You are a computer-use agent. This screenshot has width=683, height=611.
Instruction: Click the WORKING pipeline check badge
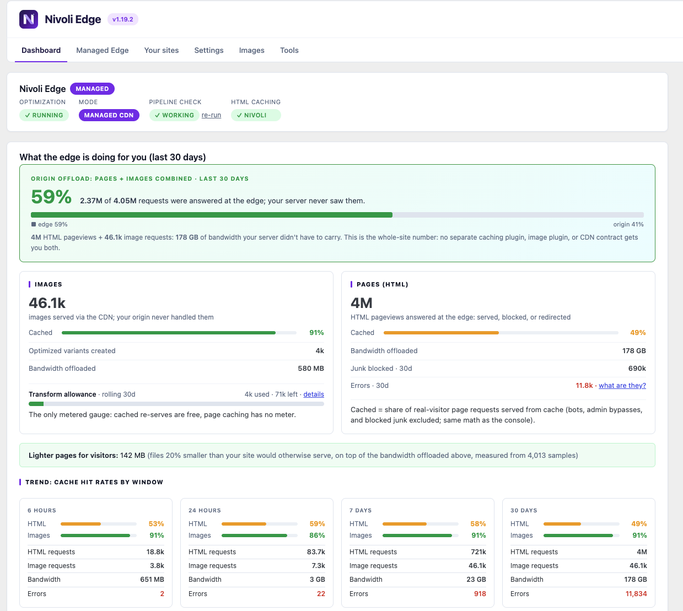click(x=174, y=115)
